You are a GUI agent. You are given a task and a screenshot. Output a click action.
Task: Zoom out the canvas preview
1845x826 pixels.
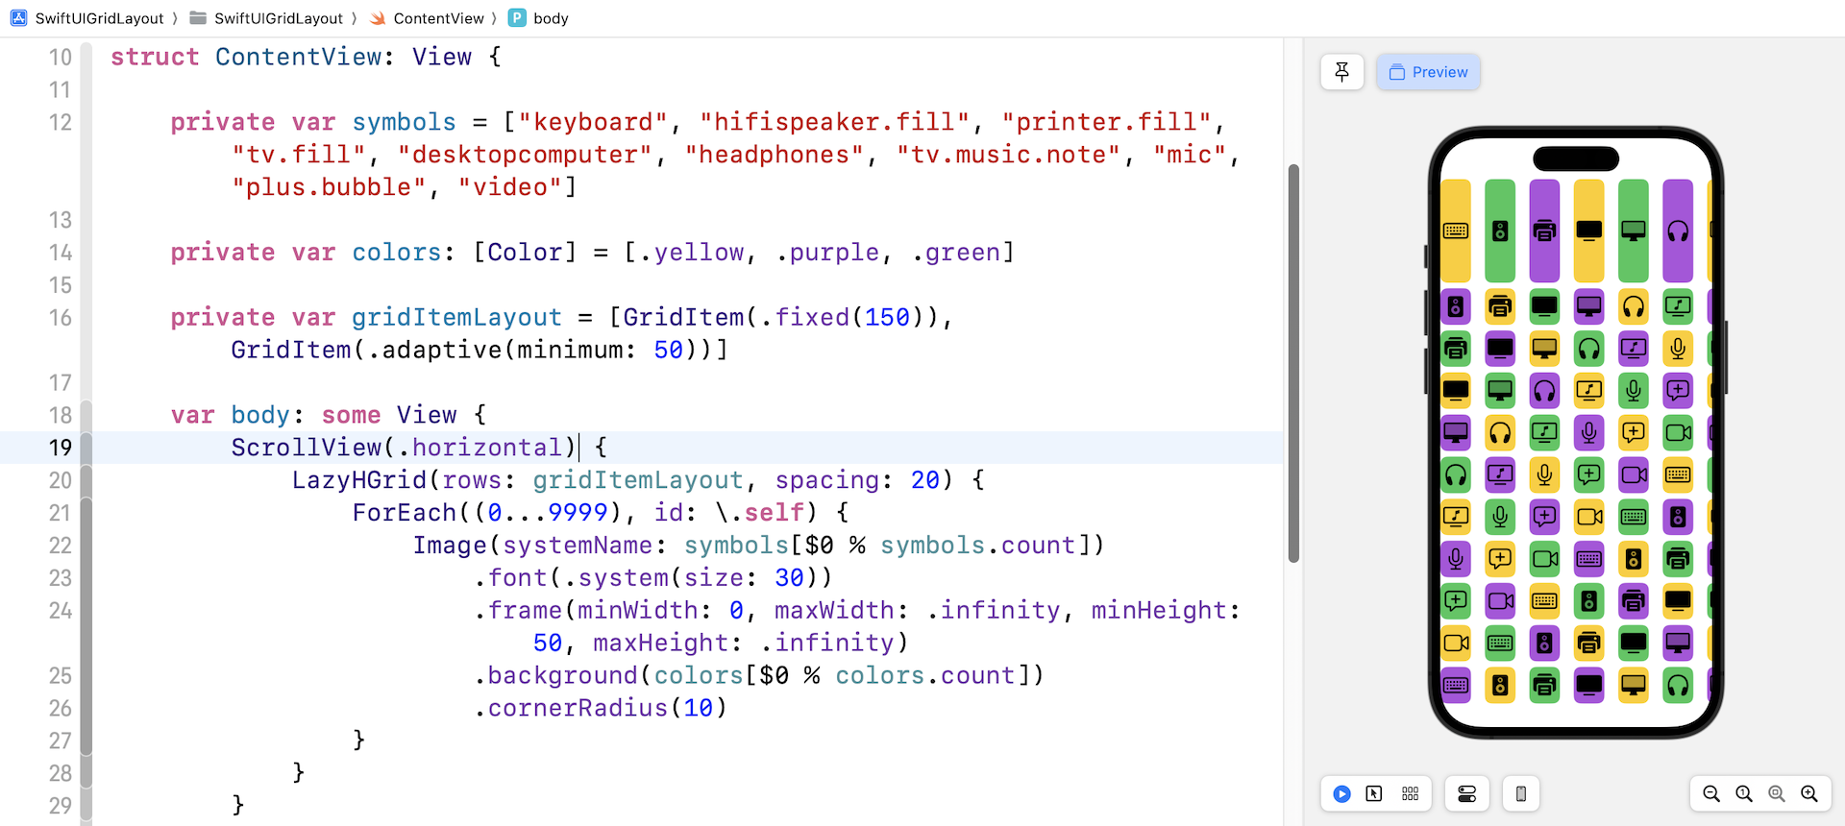[1711, 793]
